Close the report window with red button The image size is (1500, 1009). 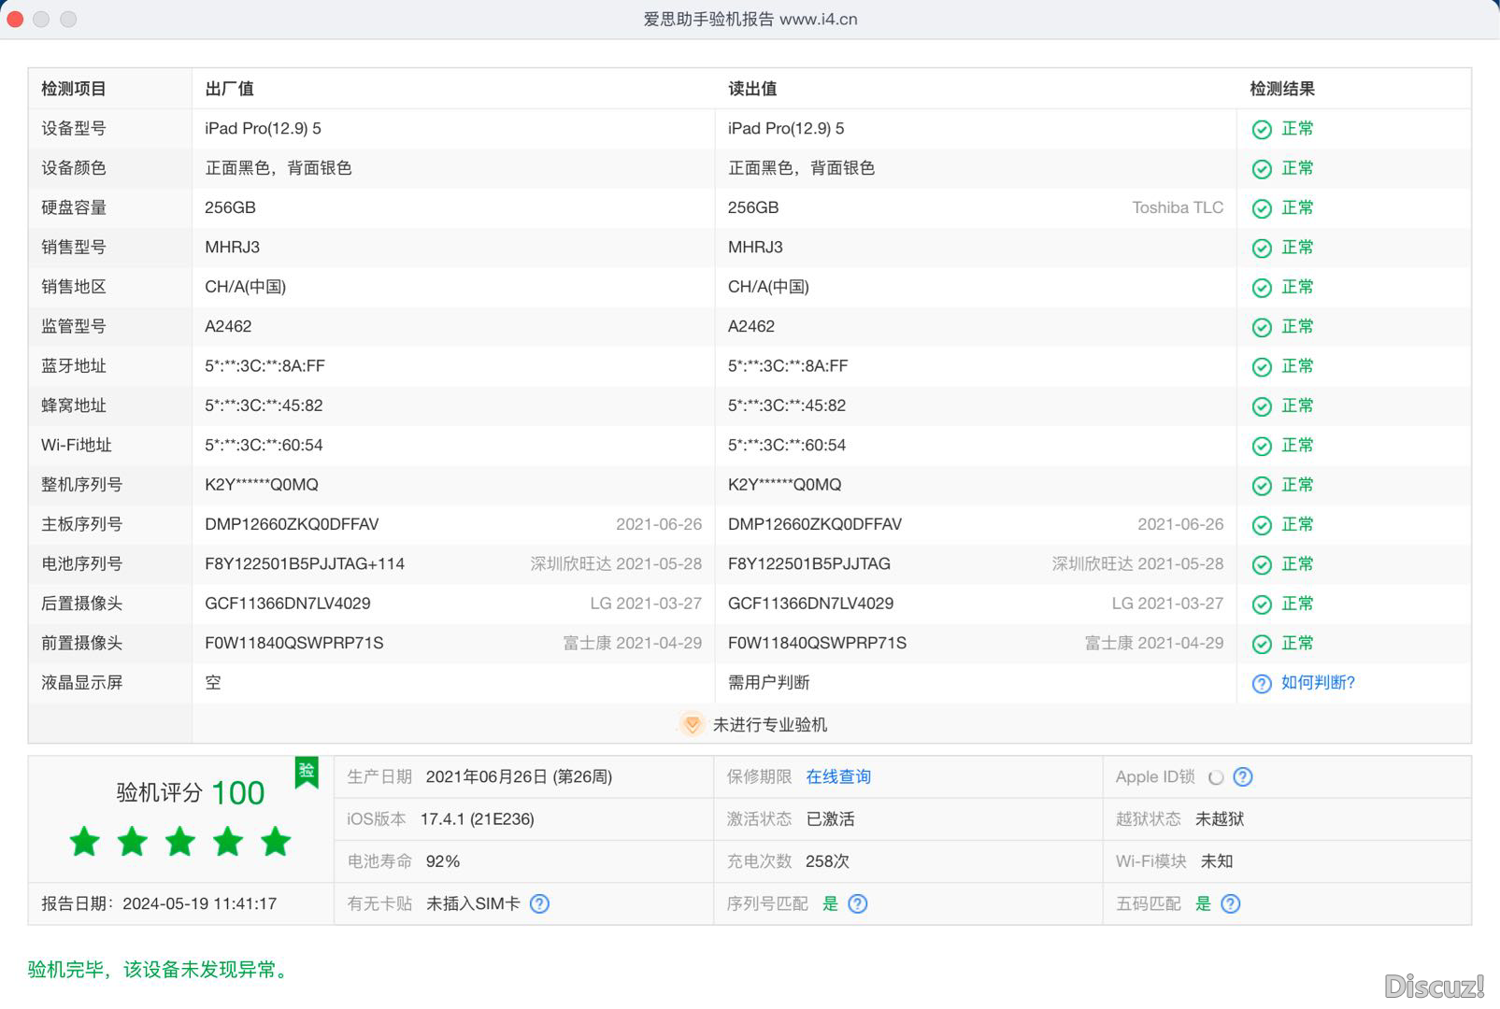pyautogui.click(x=15, y=19)
